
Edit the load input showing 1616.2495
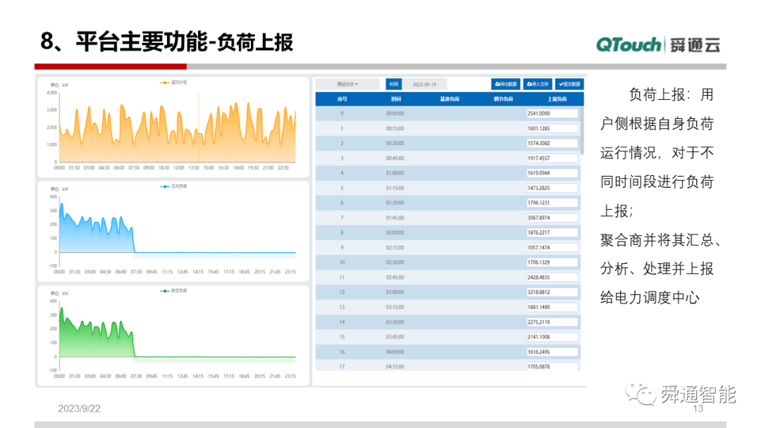click(x=552, y=352)
